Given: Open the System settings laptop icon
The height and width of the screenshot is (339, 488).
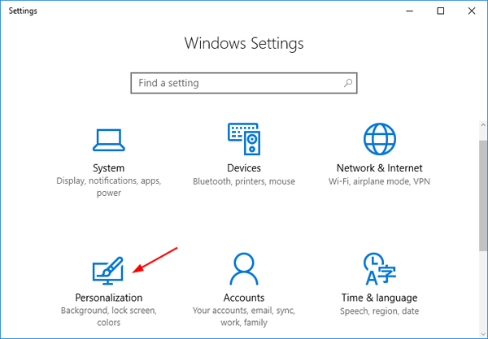Looking at the screenshot, I should [x=109, y=139].
